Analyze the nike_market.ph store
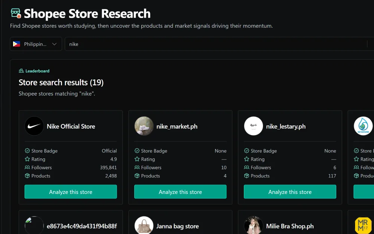Screen dimensions: 374x234 pos(180,192)
